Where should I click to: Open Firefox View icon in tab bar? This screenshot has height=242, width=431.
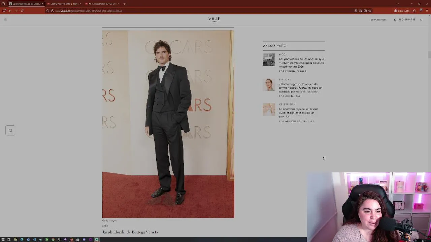[x=3, y=4]
